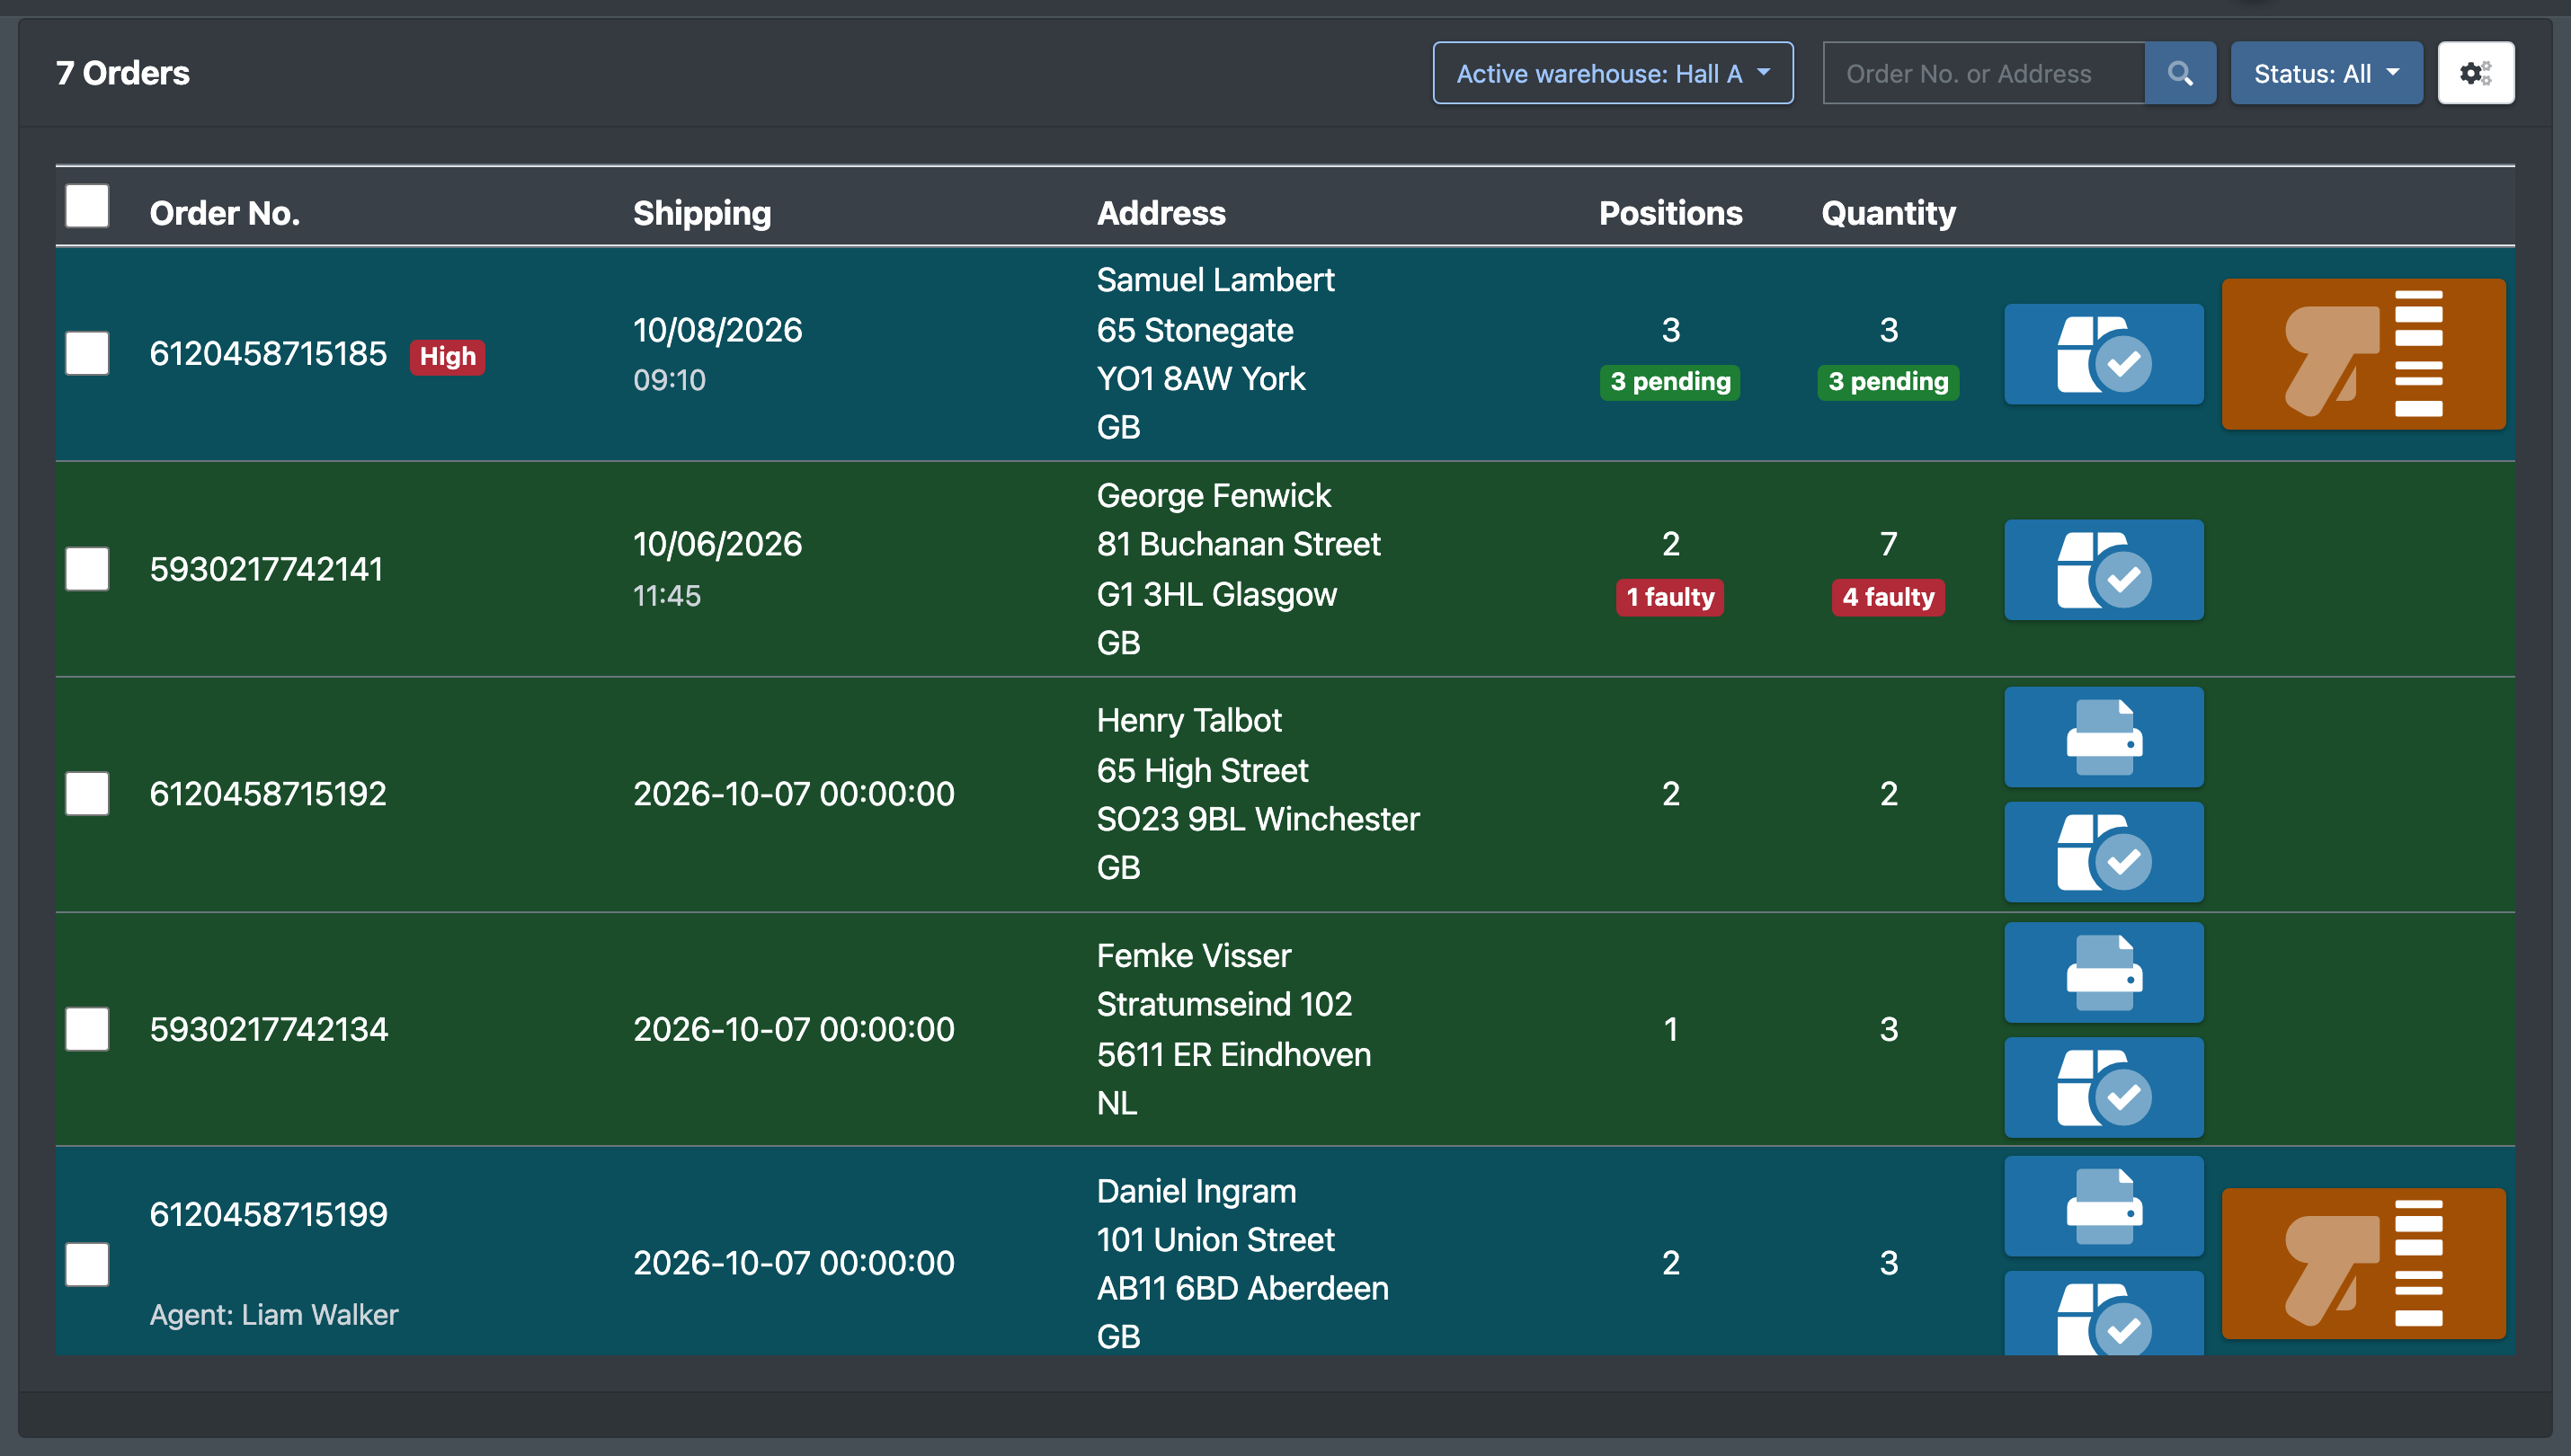Viewport: 2571px width, 1456px height.
Task: Click the 7 Orders heading
Action: pyautogui.click(x=123, y=73)
